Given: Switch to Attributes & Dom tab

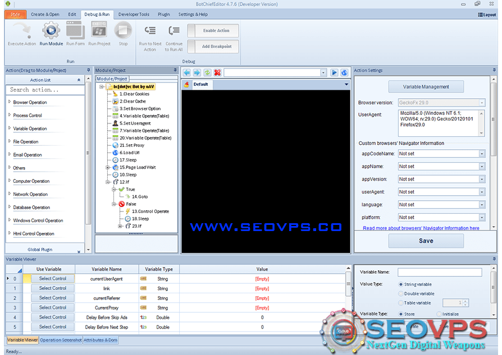Looking at the screenshot, I should click(101, 340).
